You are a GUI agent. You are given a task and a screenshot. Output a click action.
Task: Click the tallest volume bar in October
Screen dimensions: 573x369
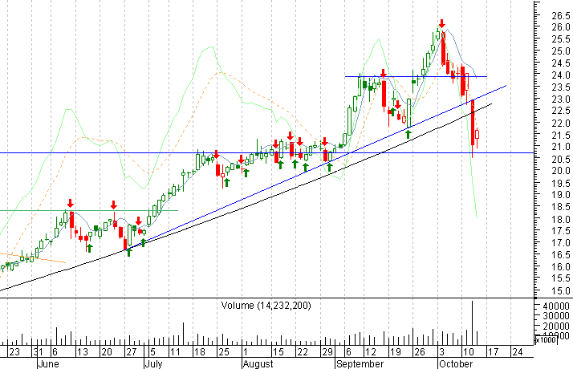(x=473, y=323)
